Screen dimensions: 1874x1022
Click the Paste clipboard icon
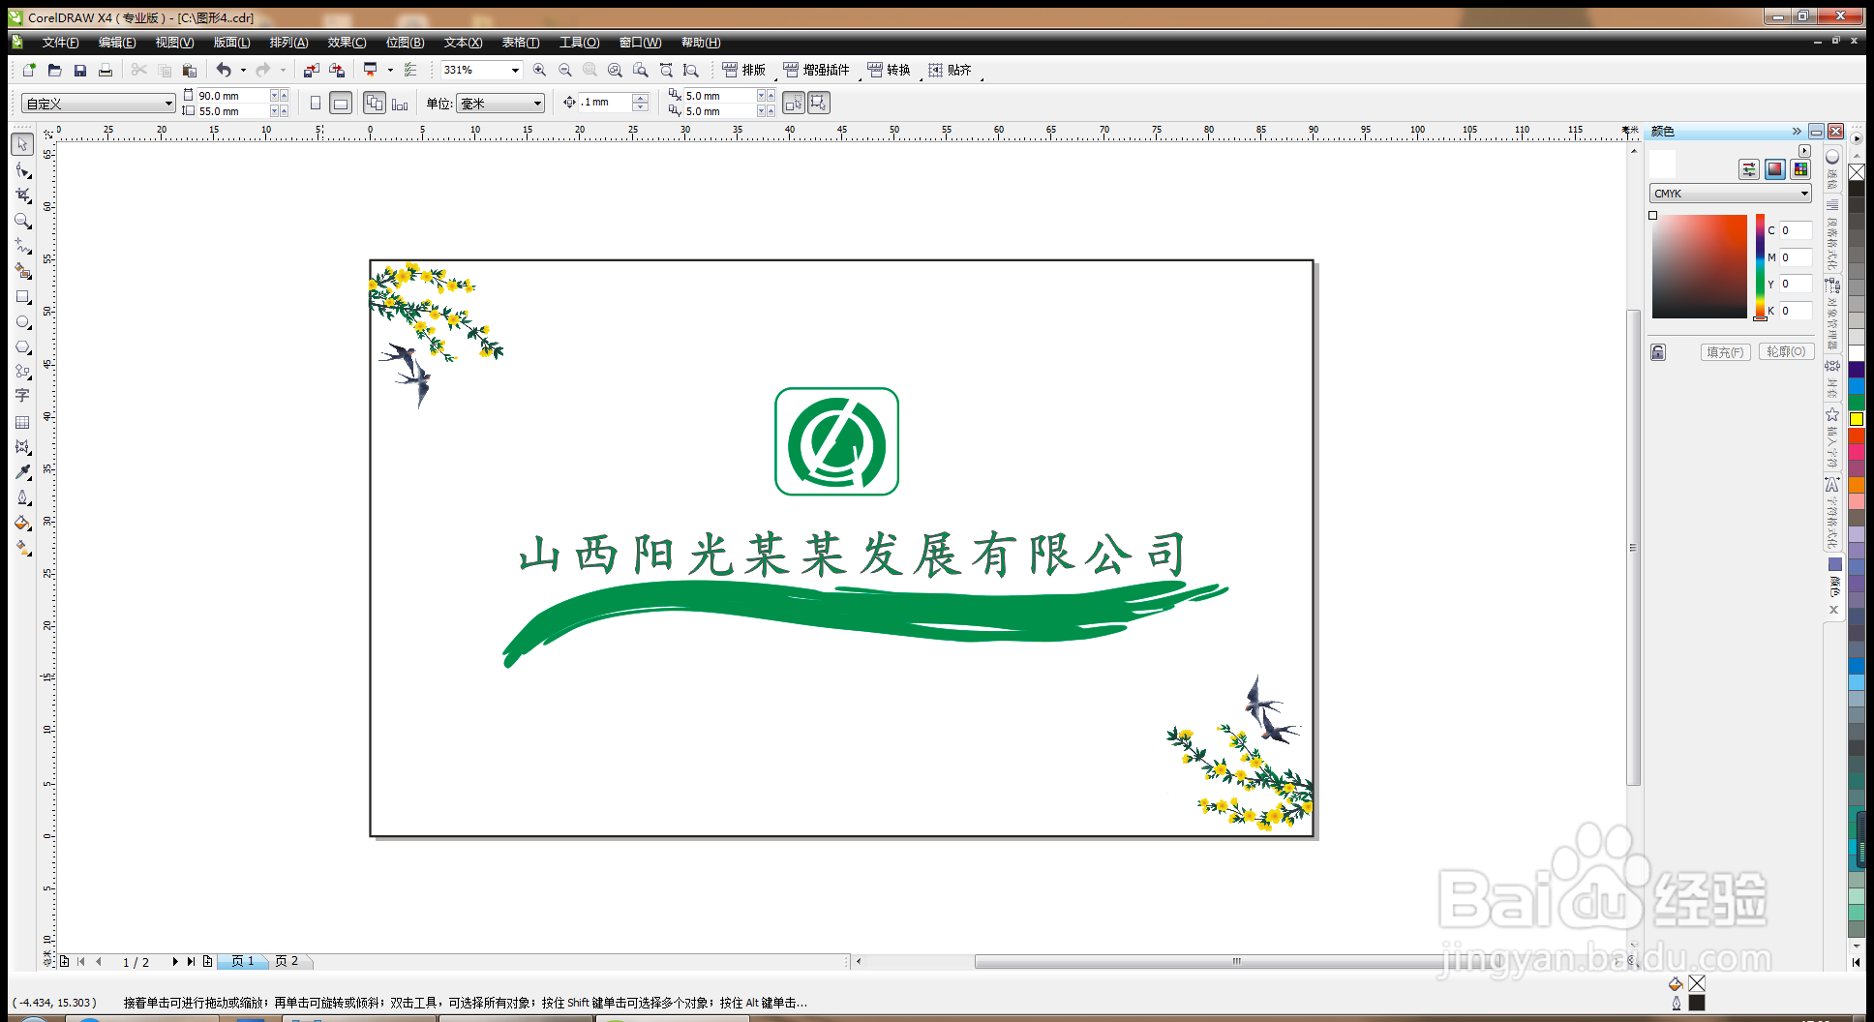(190, 70)
